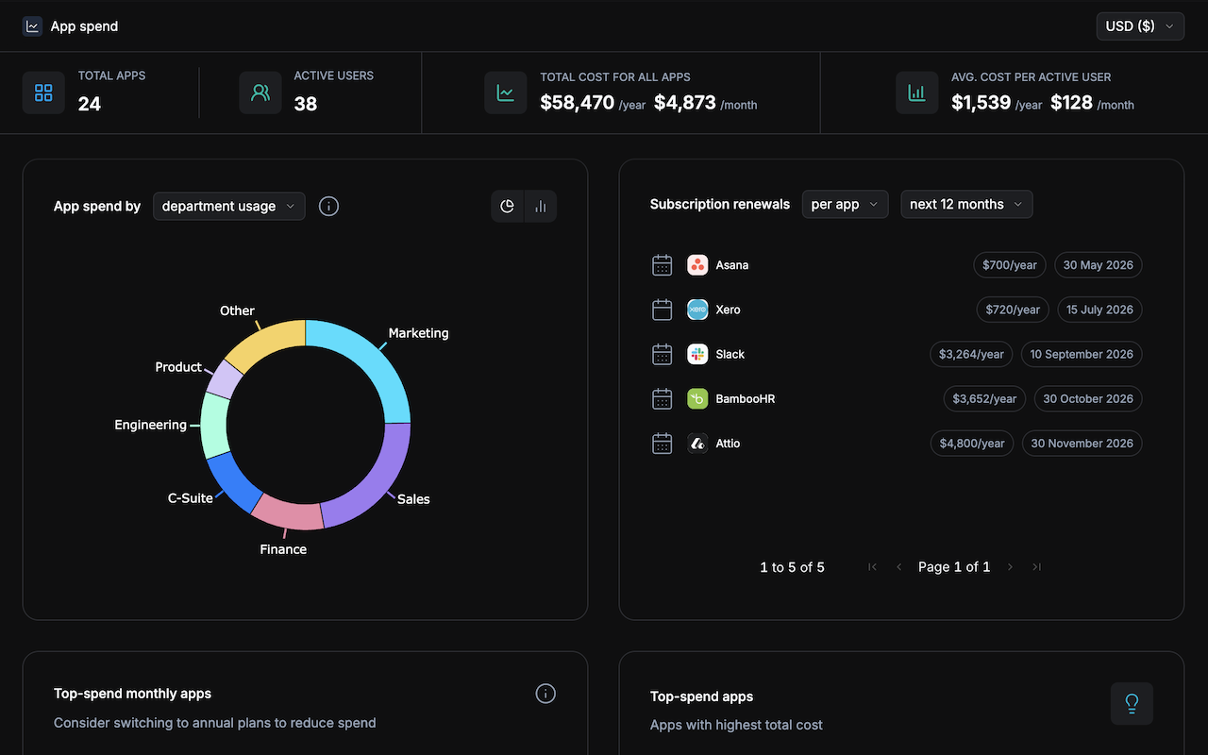The height and width of the screenshot is (755, 1208).
Task: Click the calendar icon in Attio row
Action: tap(663, 443)
